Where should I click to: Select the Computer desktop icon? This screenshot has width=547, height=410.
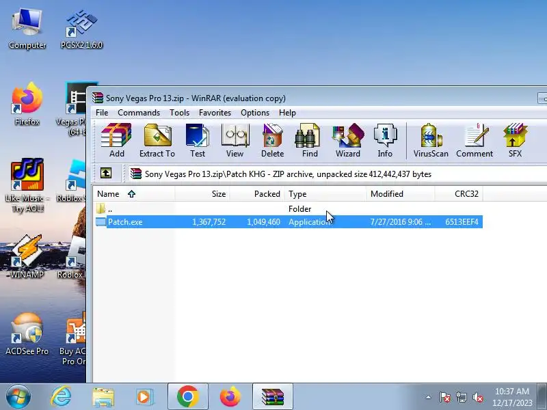pos(27,29)
